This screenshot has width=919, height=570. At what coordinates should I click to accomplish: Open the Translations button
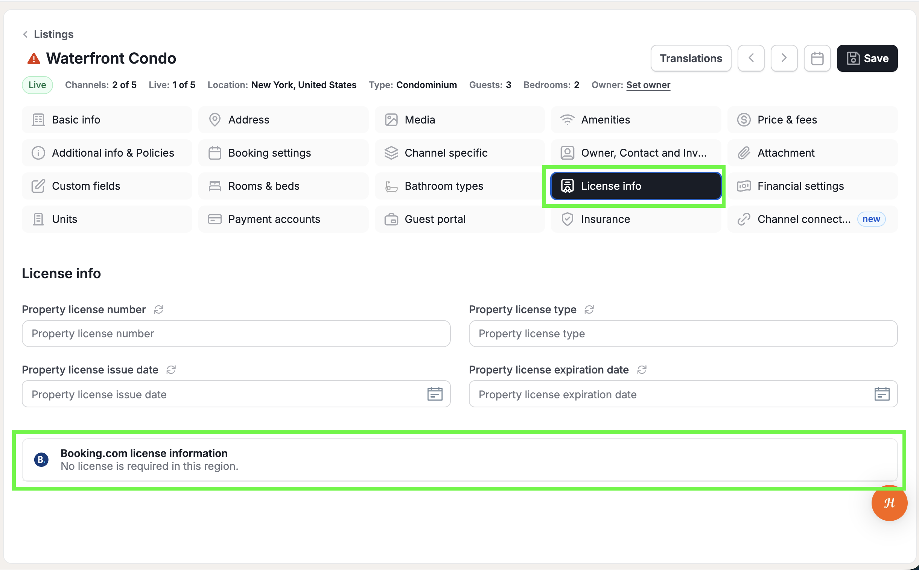[691, 58]
